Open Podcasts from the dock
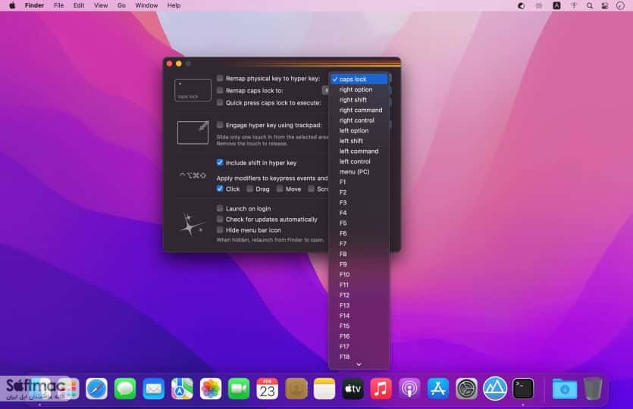Viewport: 633px width, 409px height. tap(409, 389)
